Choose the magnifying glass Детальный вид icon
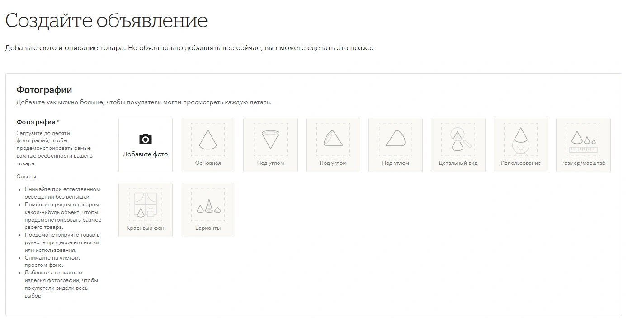Image resolution: width=628 pixels, height=321 pixels. [x=458, y=140]
